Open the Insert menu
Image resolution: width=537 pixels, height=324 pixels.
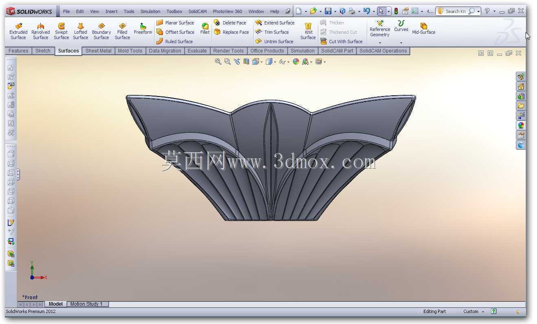point(112,11)
